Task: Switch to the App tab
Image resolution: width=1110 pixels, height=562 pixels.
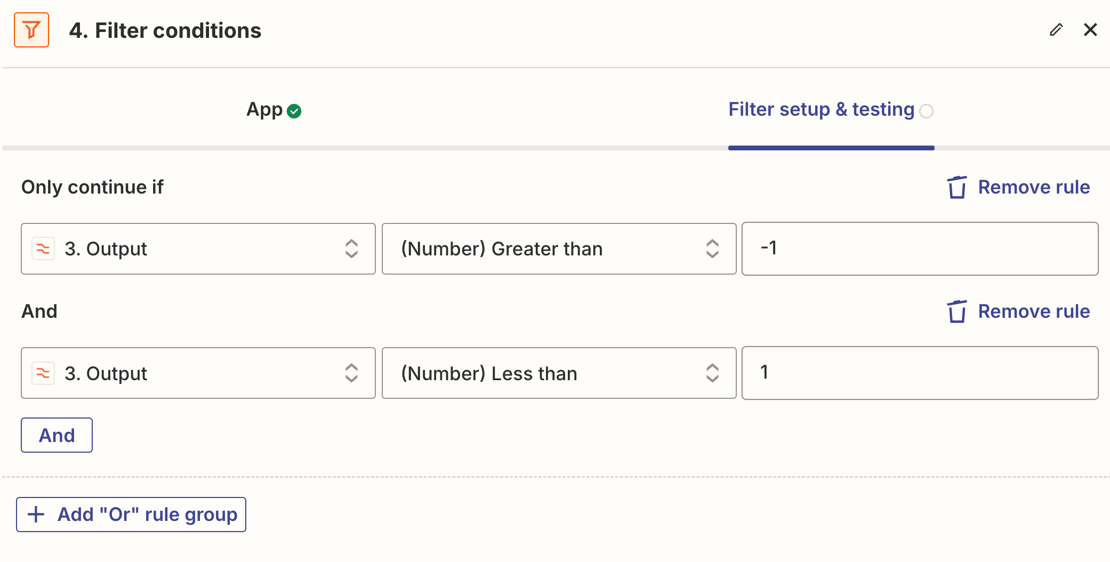Action: (264, 110)
